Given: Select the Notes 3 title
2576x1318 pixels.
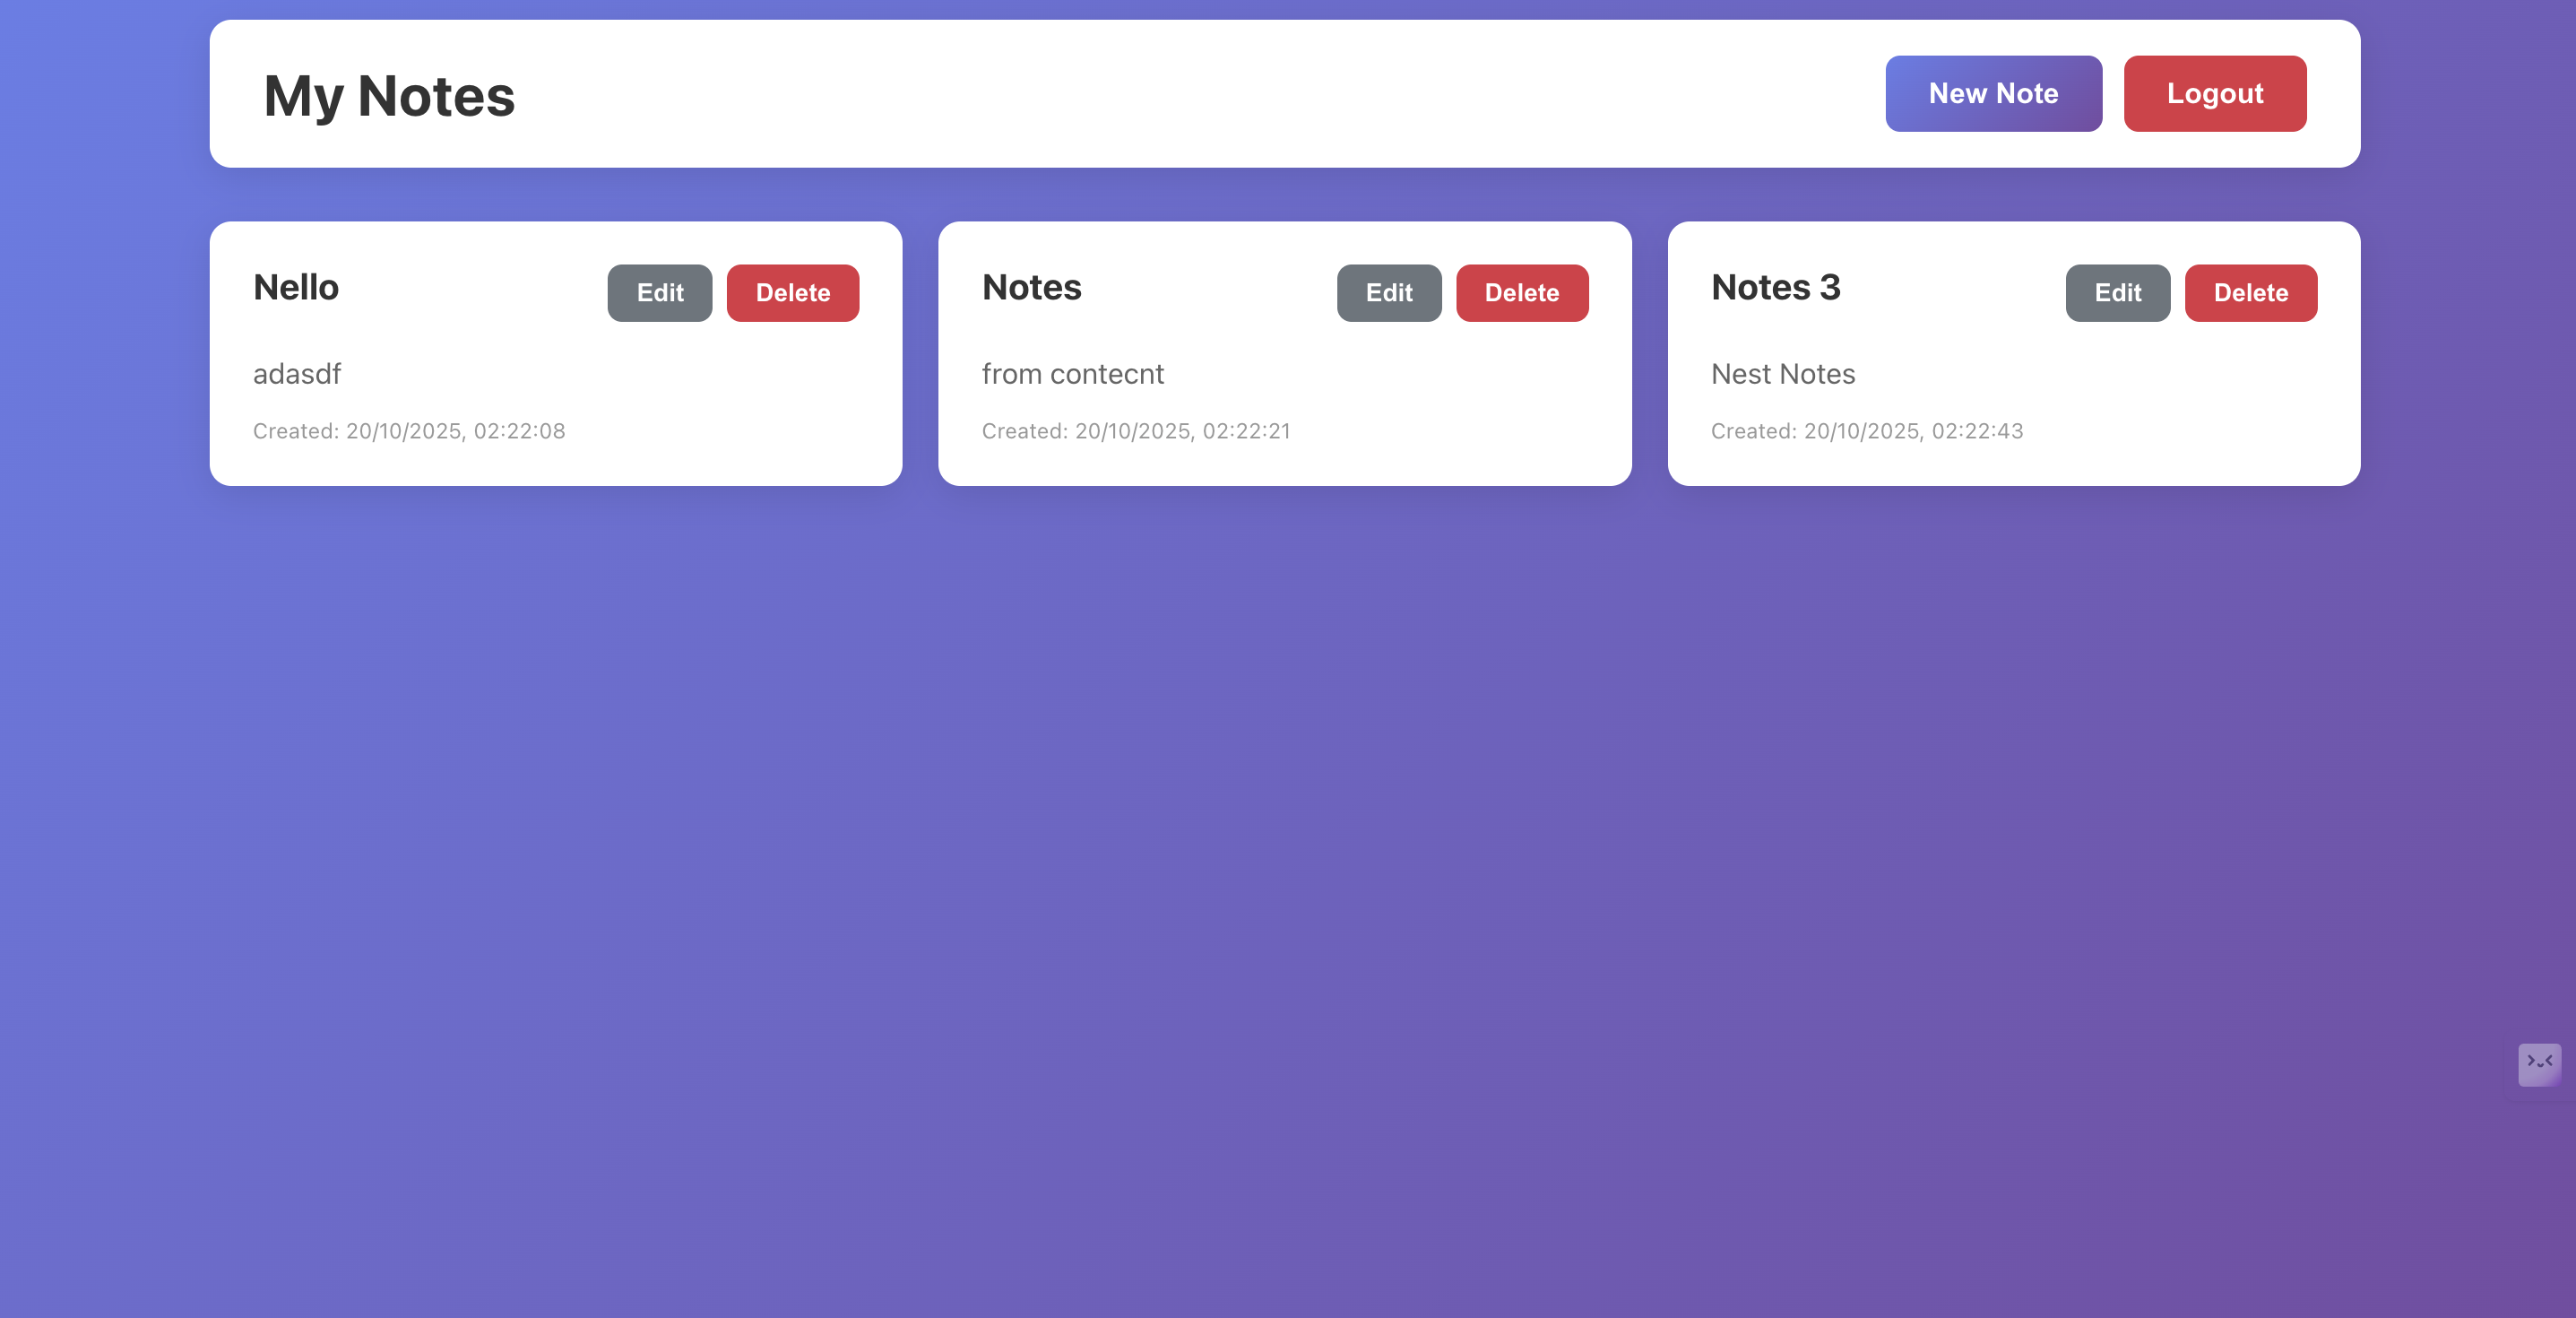Looking at the screenshot, I should [x=1776, y=288].
